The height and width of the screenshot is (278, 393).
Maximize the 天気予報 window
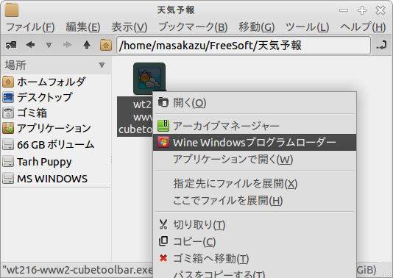[x=362, y=10]
